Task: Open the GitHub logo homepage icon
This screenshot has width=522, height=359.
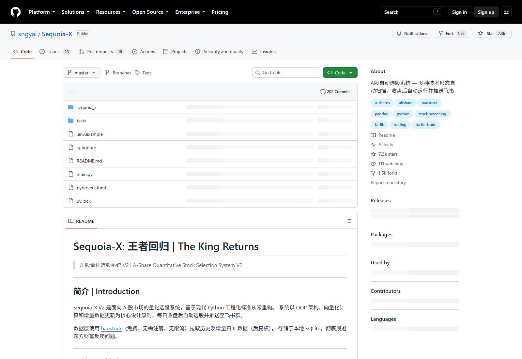Action: tap(16, 12)
